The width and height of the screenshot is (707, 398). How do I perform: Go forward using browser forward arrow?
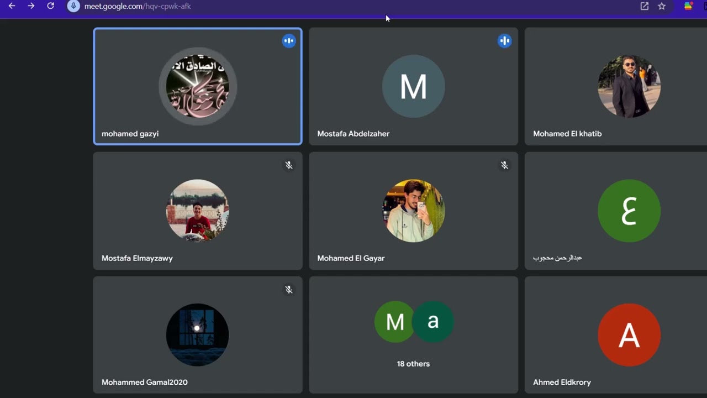click(x=31, y=6)
